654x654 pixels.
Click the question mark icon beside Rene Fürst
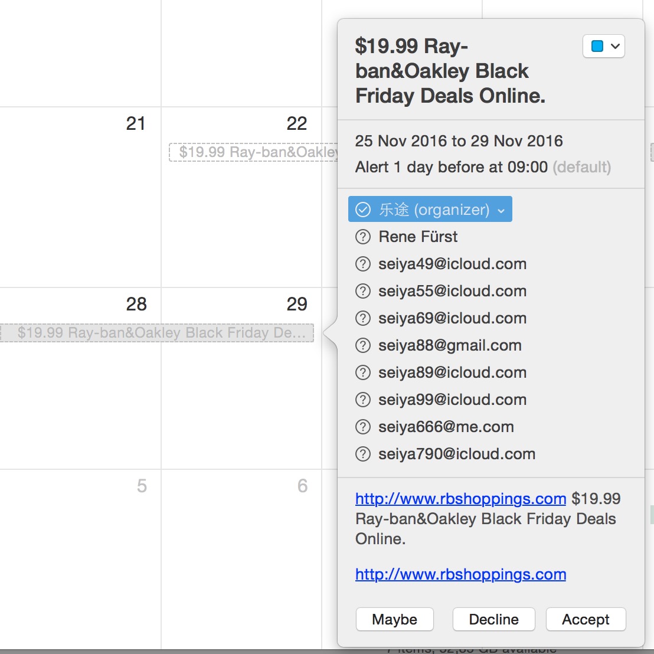pyautogui.click(x=362, y=237)
